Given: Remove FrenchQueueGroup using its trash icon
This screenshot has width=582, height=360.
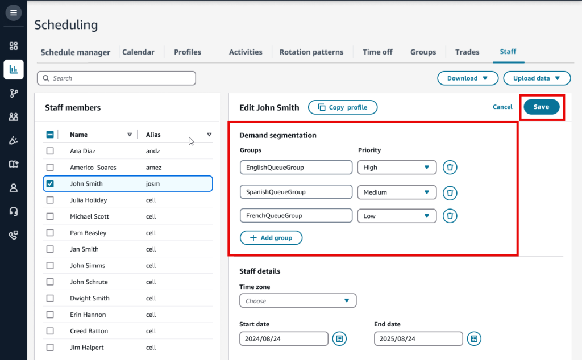Looking at the screenshot, I should [450, 216].
